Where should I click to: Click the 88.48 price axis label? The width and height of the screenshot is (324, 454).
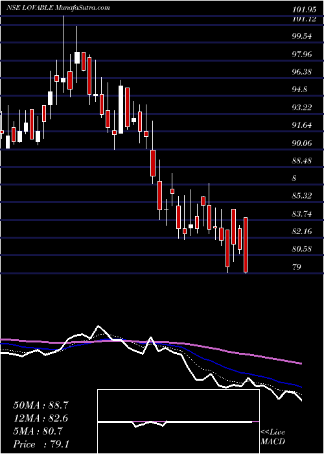pos(302,160)
